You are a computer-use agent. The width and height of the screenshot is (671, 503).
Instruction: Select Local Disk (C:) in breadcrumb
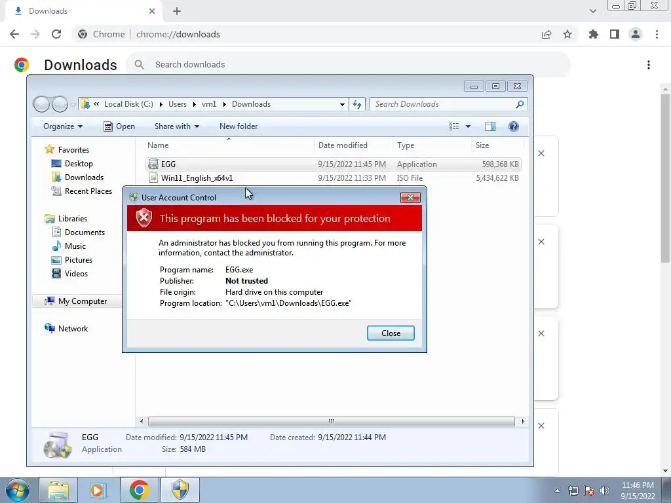128,104
